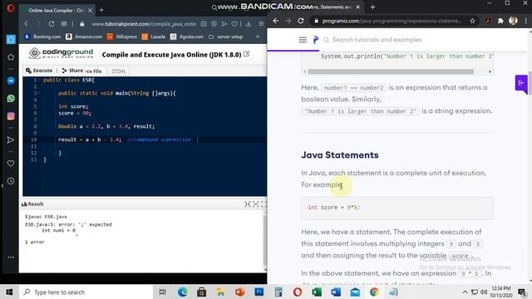This screenshot has width=532, height=299.
Task: Open Windows Start menu
Action: tap(9, 292)
